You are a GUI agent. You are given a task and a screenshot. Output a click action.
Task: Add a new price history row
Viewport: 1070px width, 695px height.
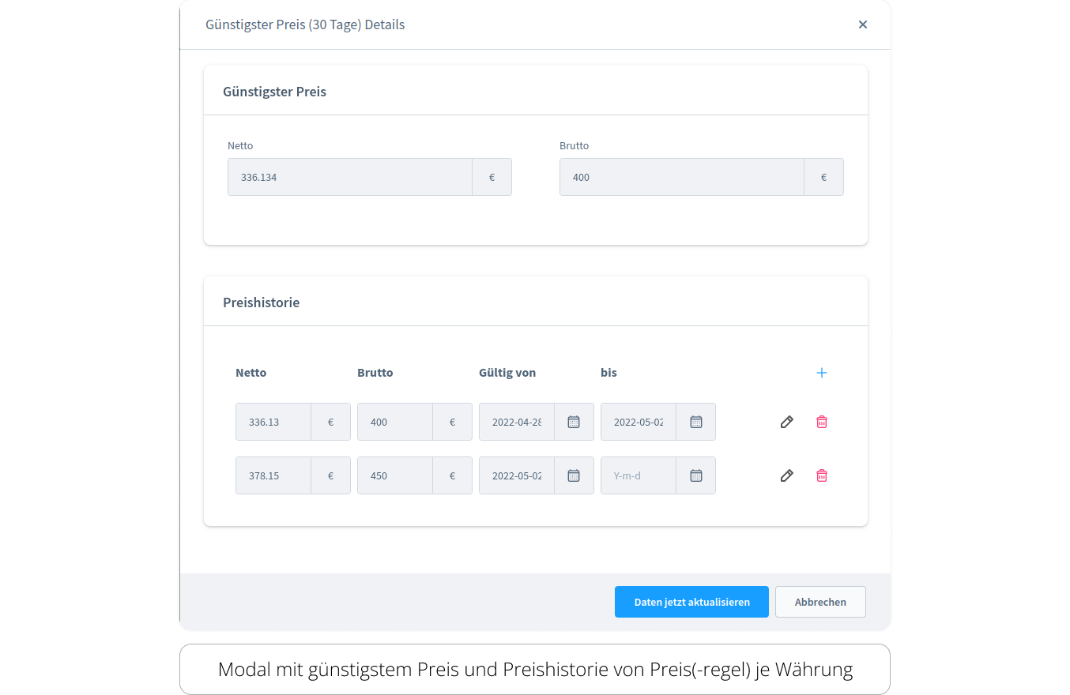pos(822,372)
